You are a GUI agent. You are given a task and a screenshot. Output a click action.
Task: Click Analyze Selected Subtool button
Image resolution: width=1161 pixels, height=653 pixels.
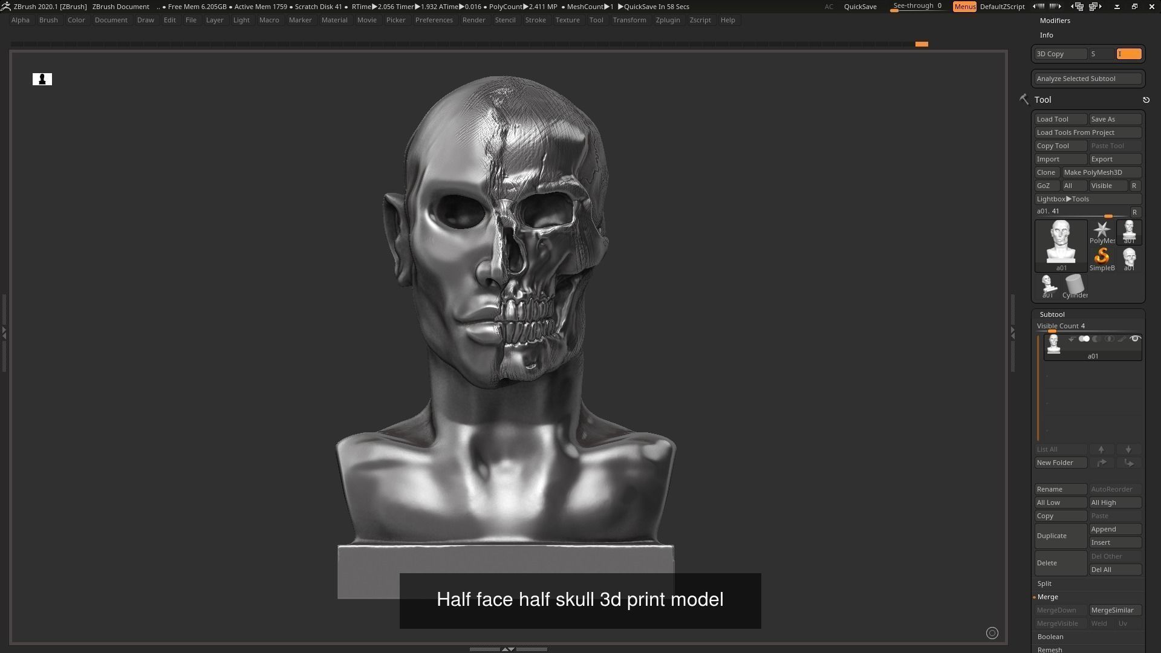1087,79
